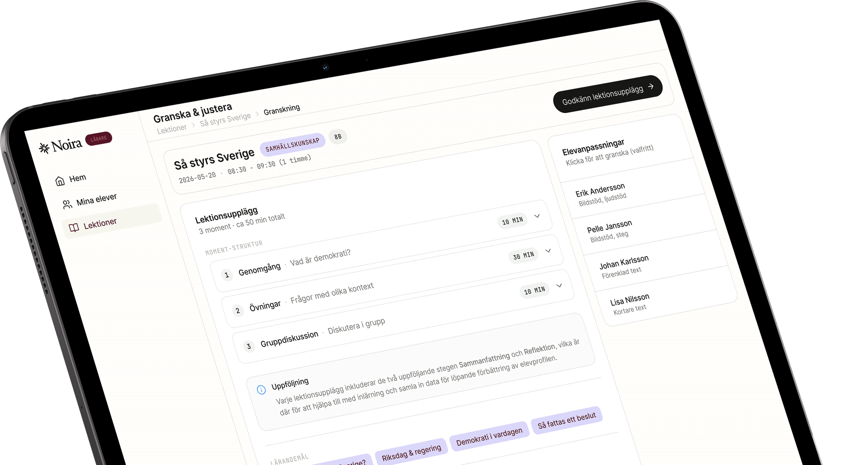Click the Granska & justera page title
Image resolution: width=842 pixels, height=465 pixels.
tap(193, 112)
